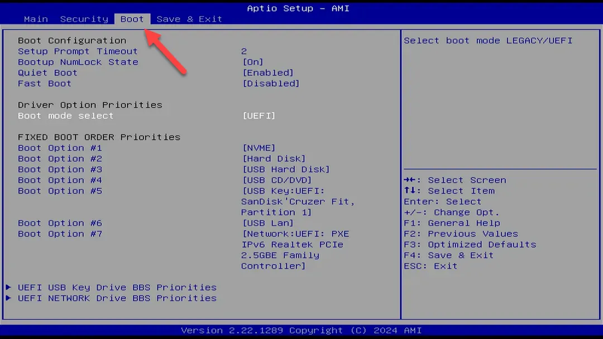Open the Network UEFI PXE IPv6 Realtek dropdown
This screenshot has width=603, height=339.
tap(295, 250)
